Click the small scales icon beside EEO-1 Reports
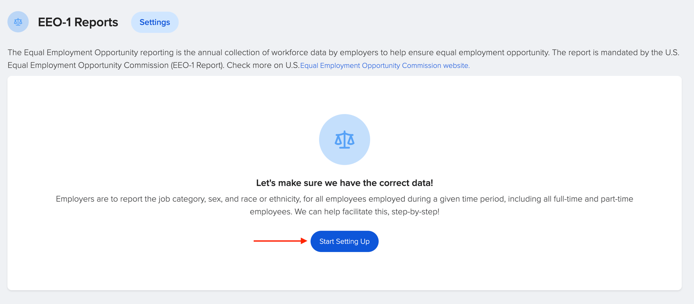 click(18, 22)
